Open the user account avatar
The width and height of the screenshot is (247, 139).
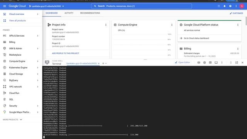point(242,6)
